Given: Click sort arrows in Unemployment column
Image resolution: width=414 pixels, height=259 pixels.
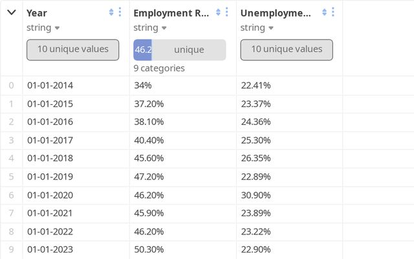Looking at the screenshot, I should pyautogui.click(x=325, y=12).
